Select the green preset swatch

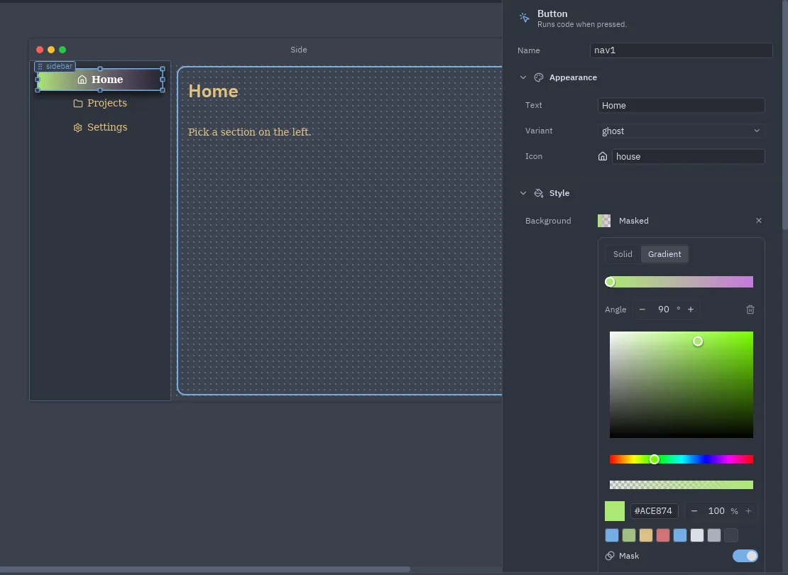(629, 535)
